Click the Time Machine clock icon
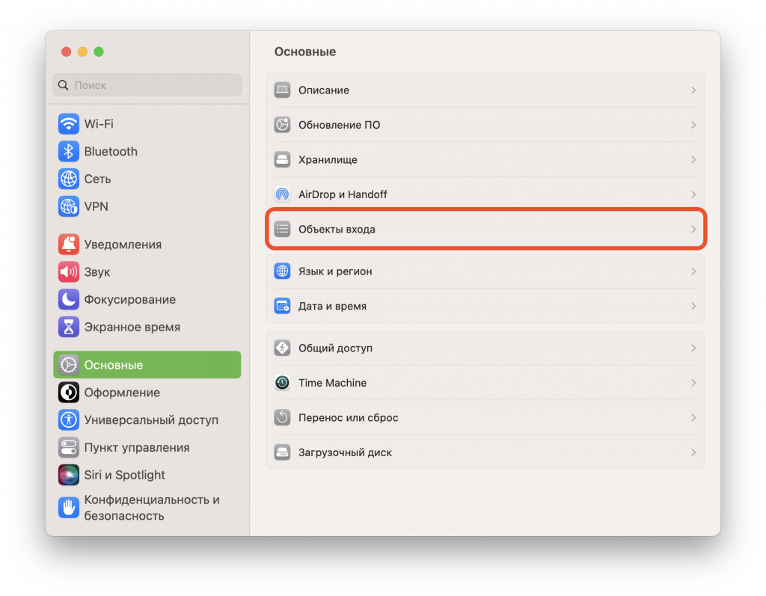Viewport: 766px width, 596px height. tap(282, 383)
